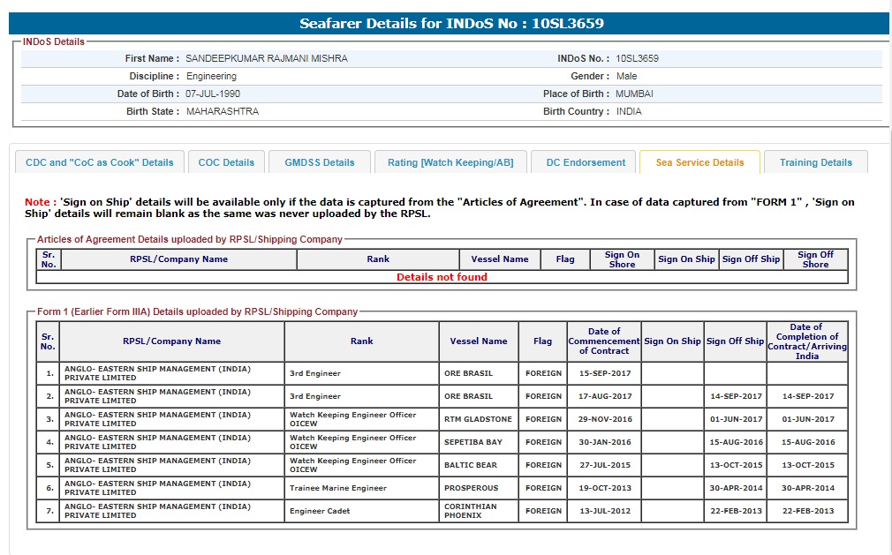This screenshot has width=892, height=555.
Task: Select the Sea Service Details tab
Action: (699, 162)
